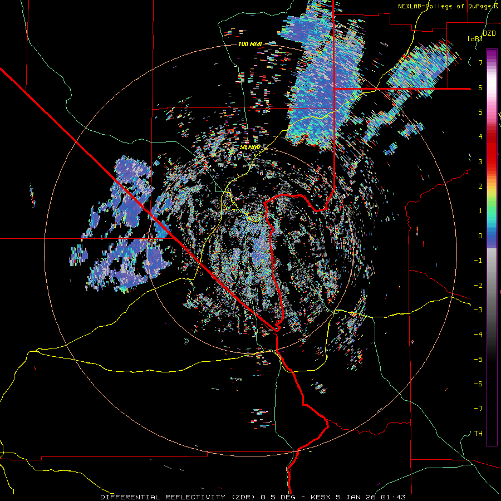Click the 6 value on the color scale
The height and width of the screenshot is (501, 501).
[x=480, y=87]
